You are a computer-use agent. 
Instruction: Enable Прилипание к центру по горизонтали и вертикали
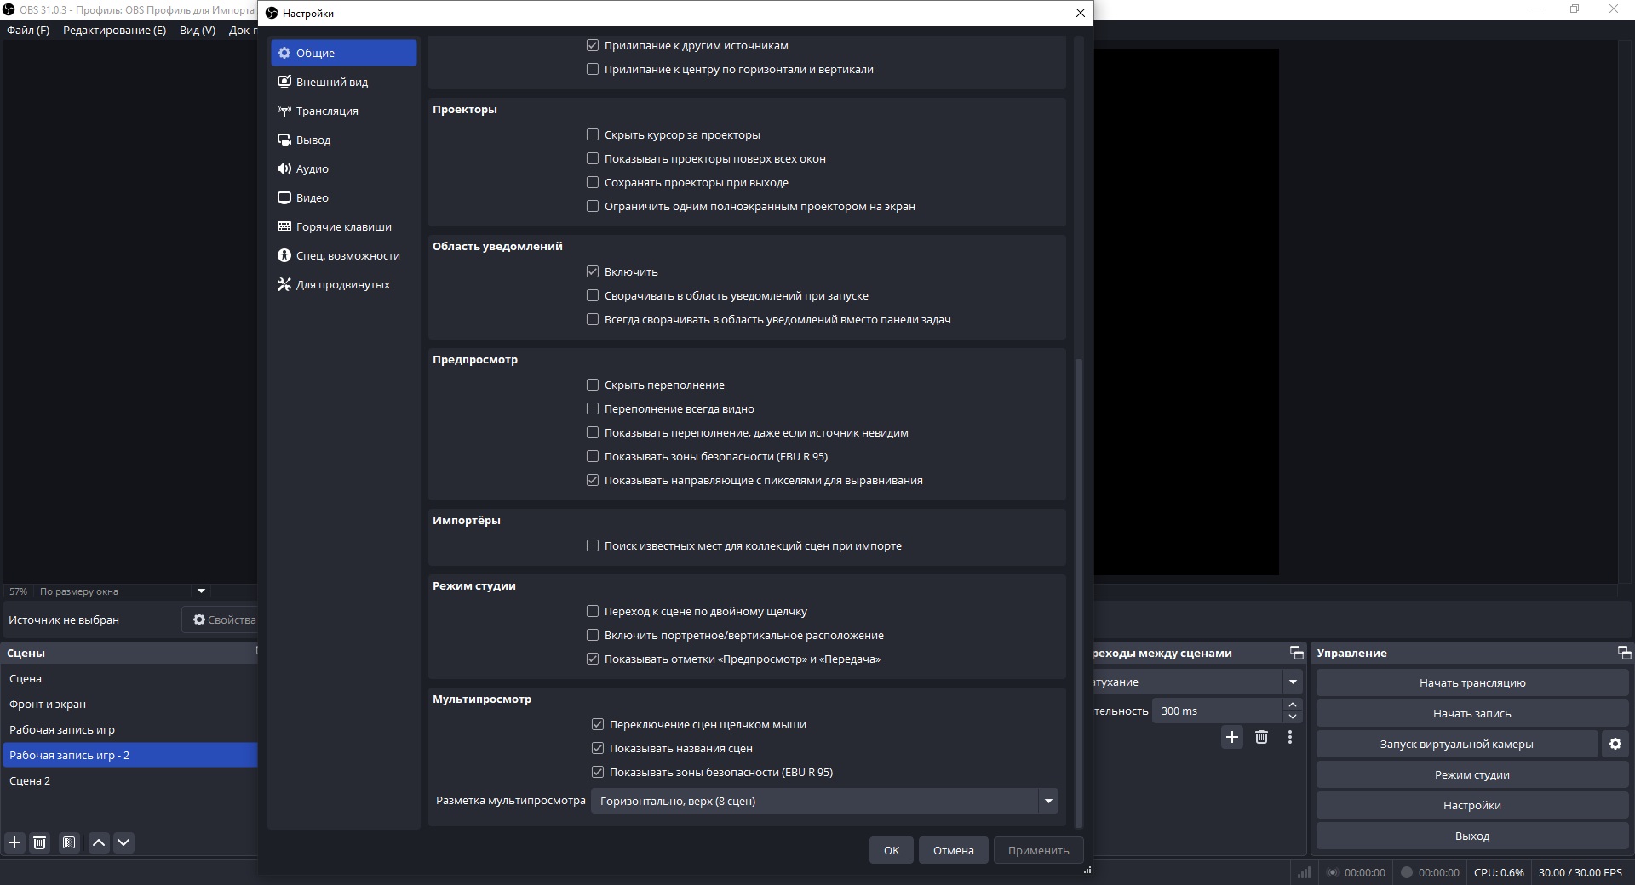point(593,69)
